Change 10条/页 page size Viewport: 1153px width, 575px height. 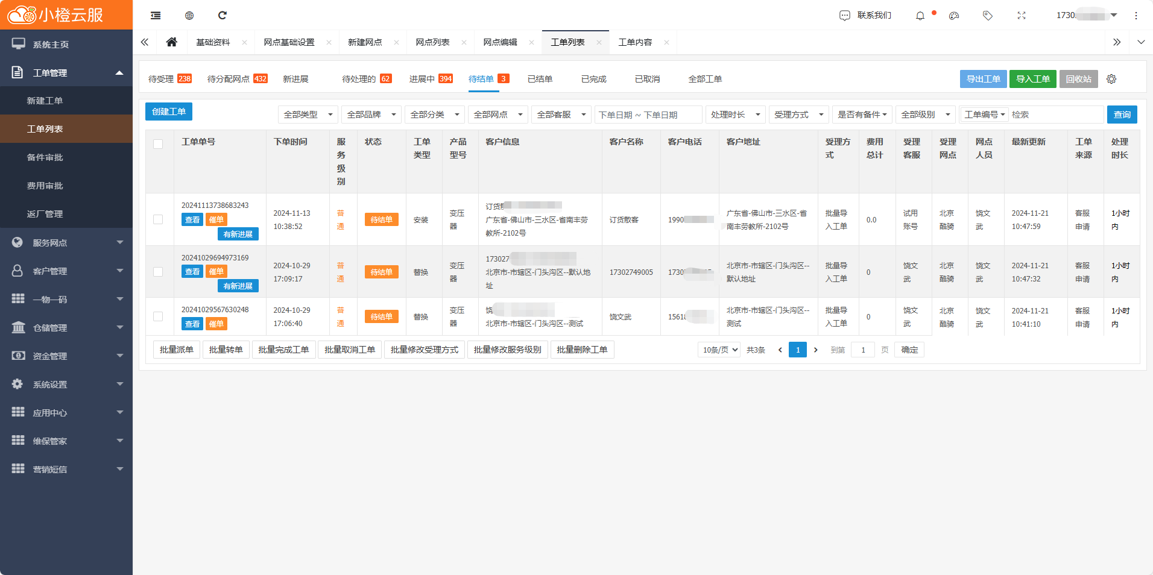click(x=719, y=350)
